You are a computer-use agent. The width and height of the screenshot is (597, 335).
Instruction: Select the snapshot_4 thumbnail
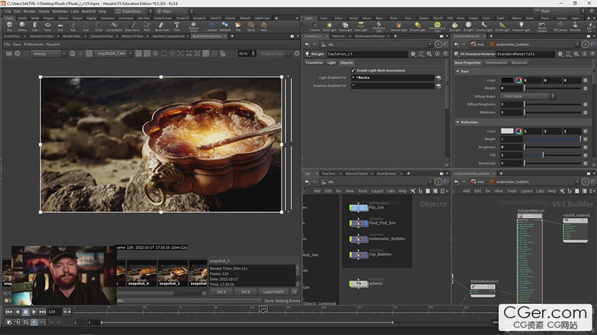coord(141,273)
